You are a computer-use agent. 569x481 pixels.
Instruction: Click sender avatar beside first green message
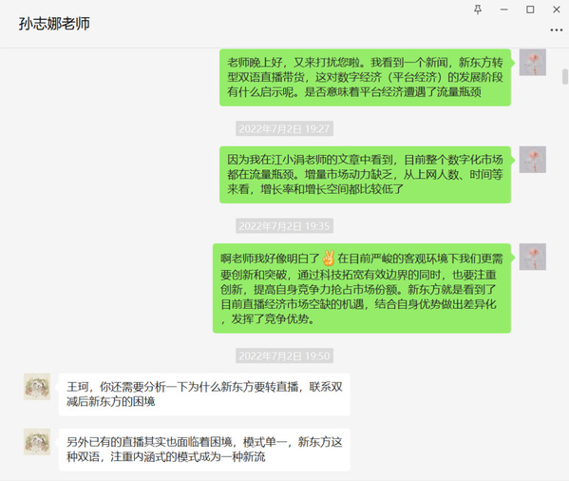[x=532, y=63]
